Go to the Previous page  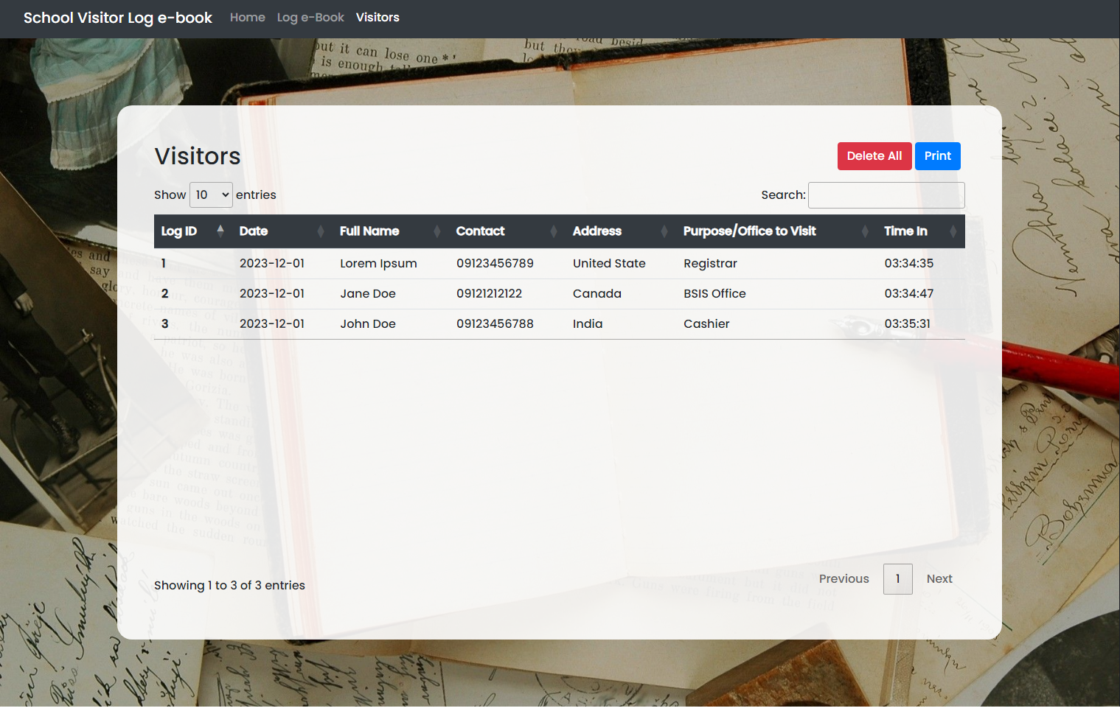(844, 579)
